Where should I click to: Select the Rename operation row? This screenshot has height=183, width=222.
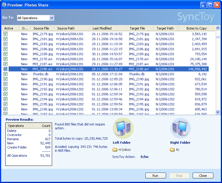click(x=29, y=139)
